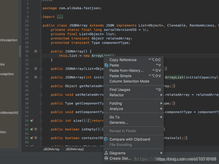Click the @ gutter annotation on line 66
The height and width of the screenshot is (164, 219).
coord(36,138)
